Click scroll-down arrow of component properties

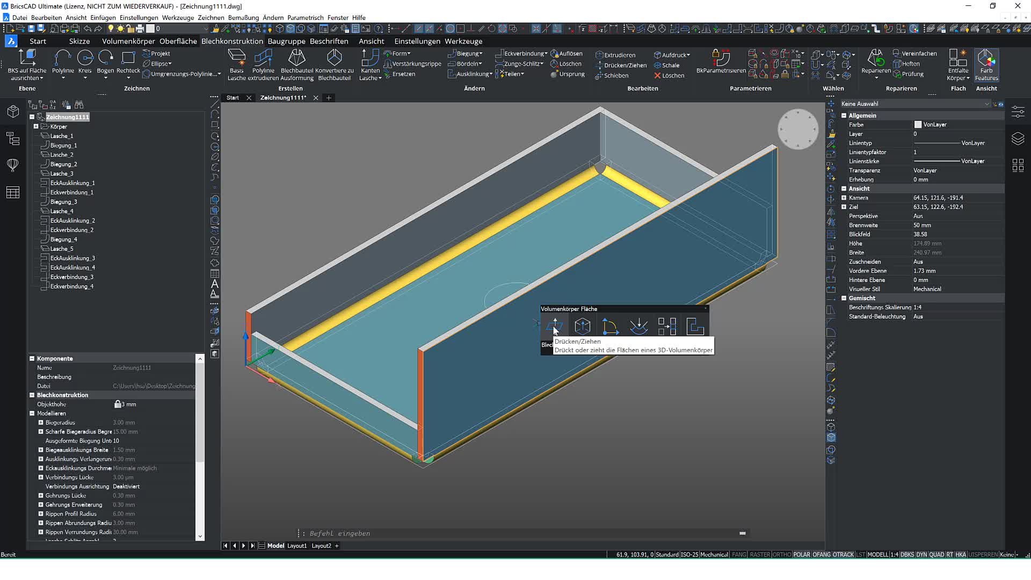tap(200, 536)
